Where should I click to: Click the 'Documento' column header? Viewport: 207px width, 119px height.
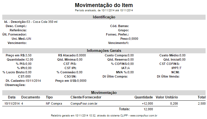tap(31, 97)
